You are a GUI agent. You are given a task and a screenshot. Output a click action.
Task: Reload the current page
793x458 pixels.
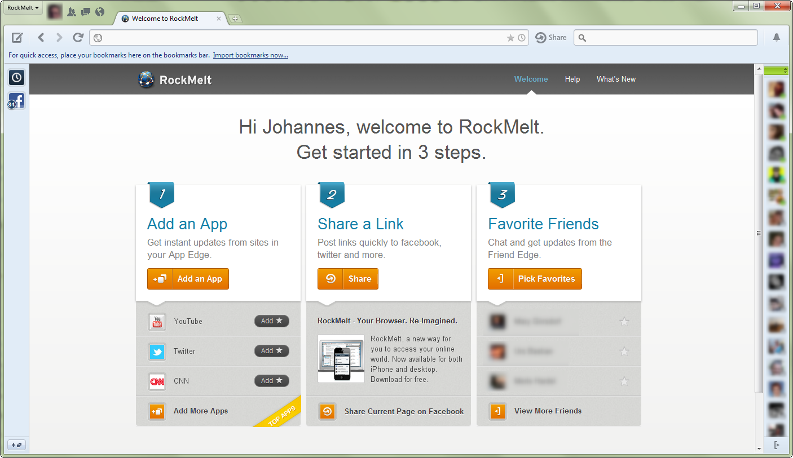click(x=78, y=38)
